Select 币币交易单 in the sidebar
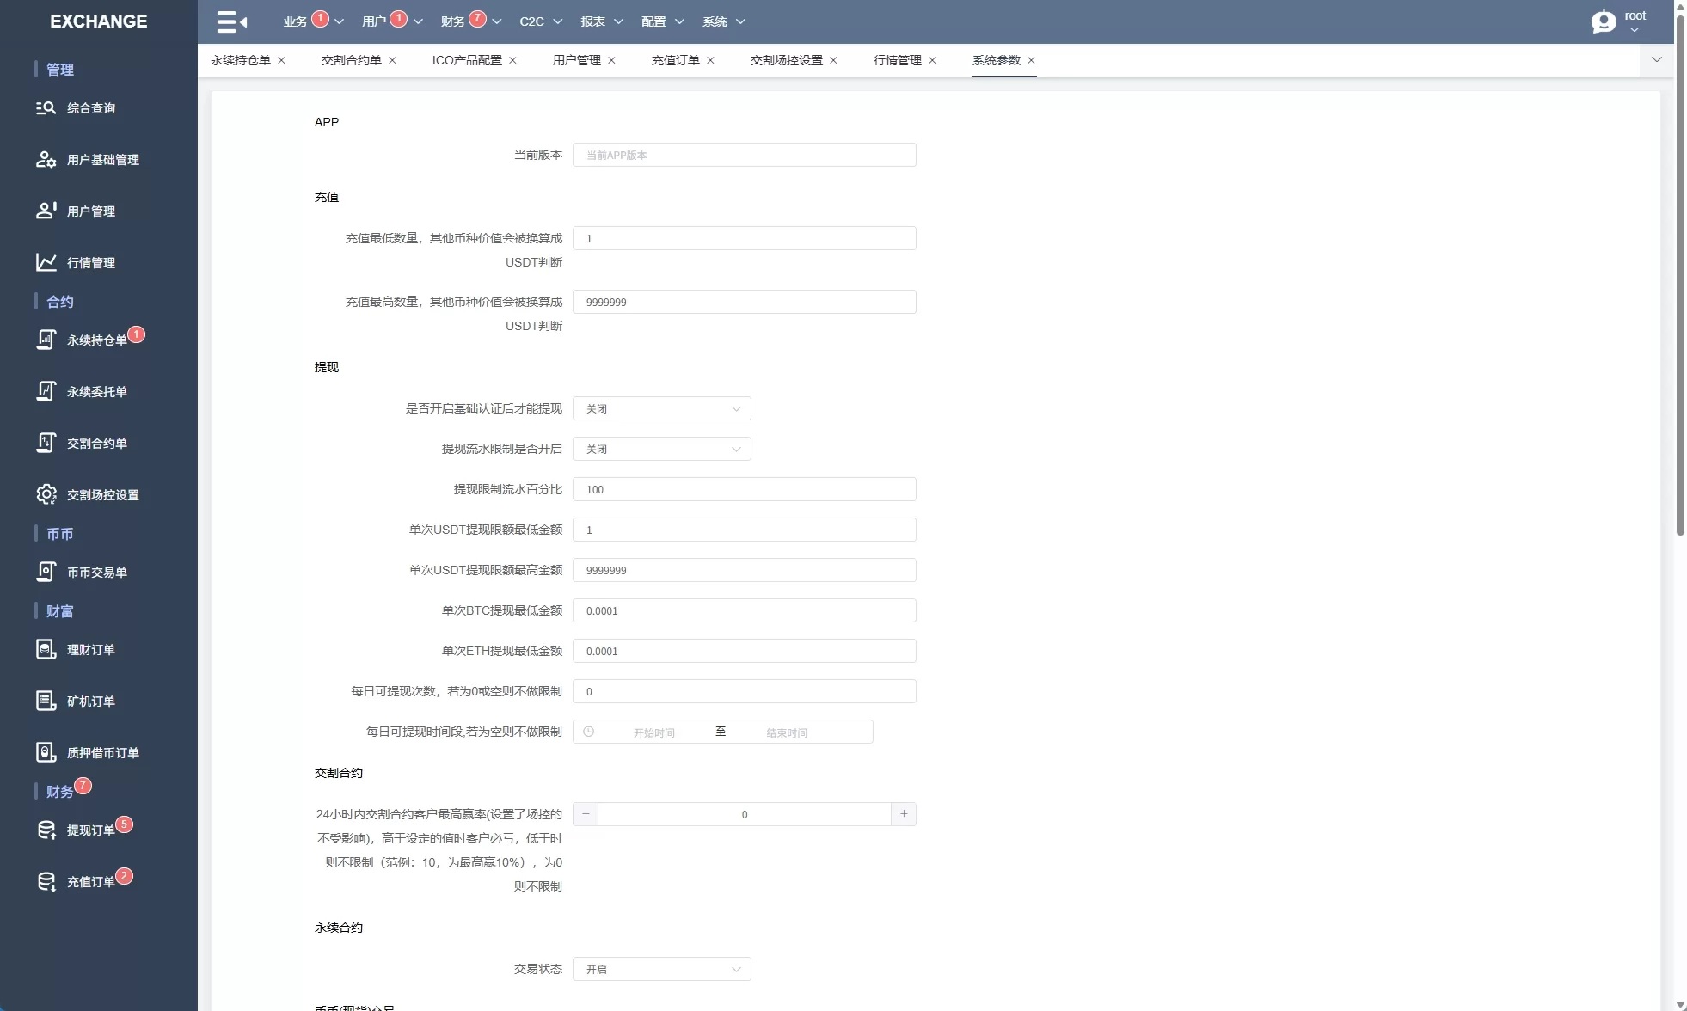 coord(96,572)
